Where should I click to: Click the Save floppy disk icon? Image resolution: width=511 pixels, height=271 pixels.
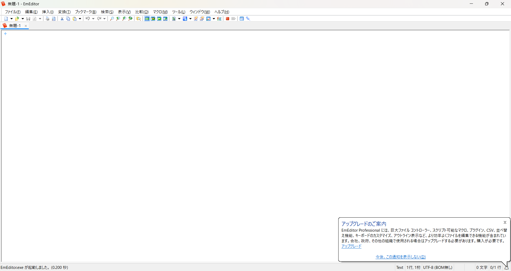[x=28, y=19]
